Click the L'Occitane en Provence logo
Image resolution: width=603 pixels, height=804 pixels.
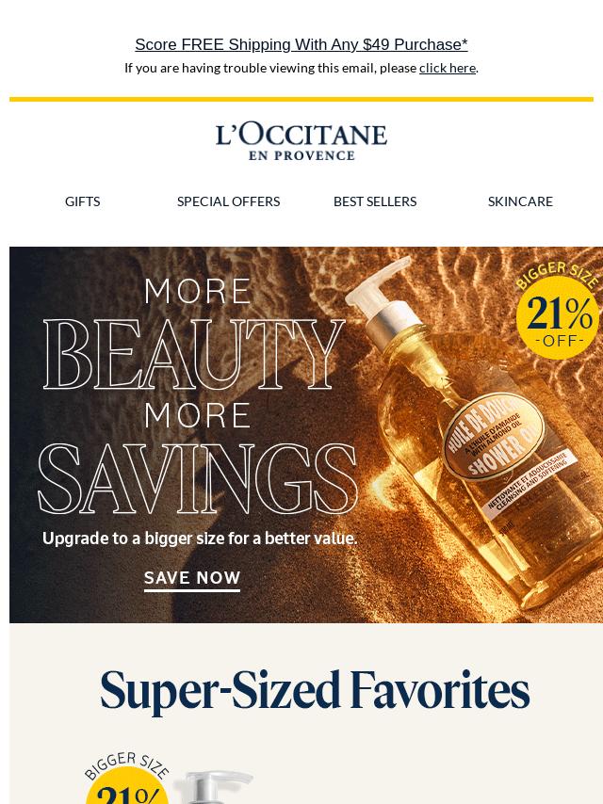point(301,142)
